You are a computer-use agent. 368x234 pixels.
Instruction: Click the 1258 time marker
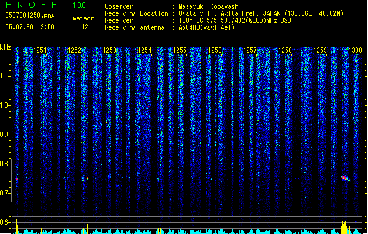click(x=285, y=50)
